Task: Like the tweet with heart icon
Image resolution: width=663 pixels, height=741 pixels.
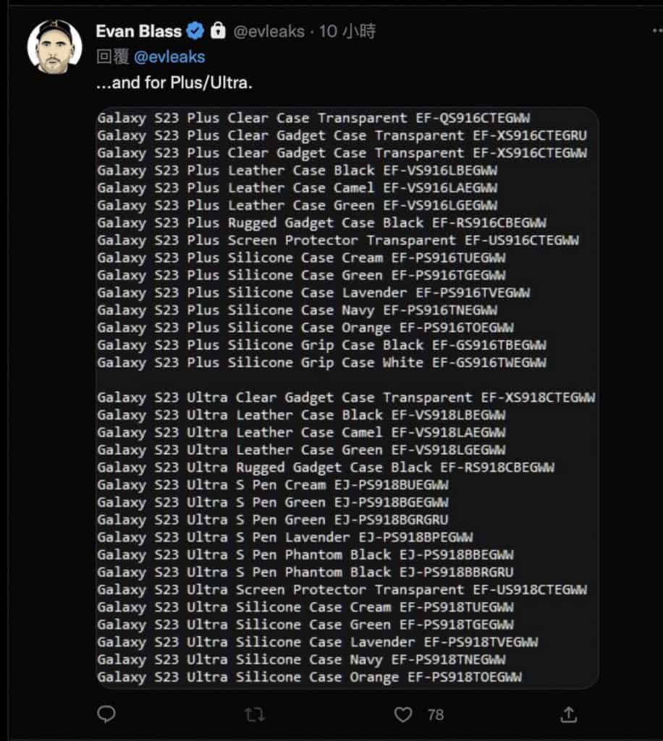Action: (403, 714)
